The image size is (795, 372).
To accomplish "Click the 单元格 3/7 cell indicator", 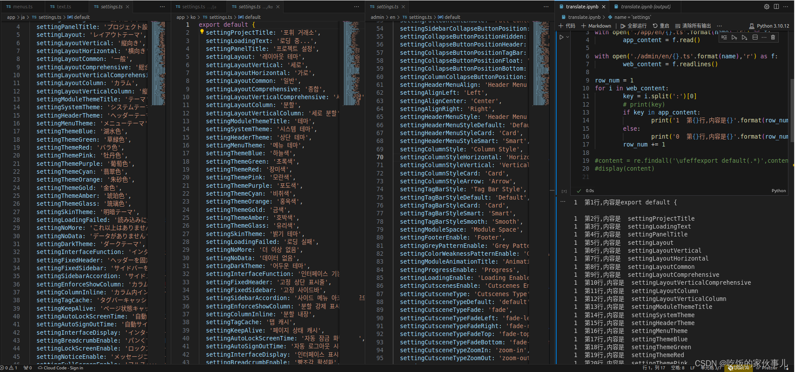I will pyautogui.click(x=711, y=368).
